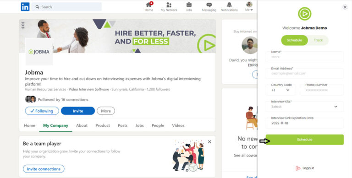Click the Interview Link Expiration Date field

click(305, 123)
